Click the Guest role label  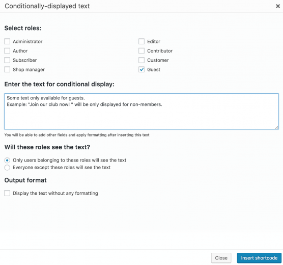tap(154, 70)
